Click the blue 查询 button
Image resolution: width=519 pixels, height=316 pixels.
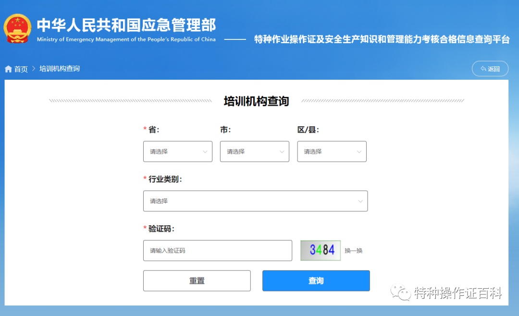pos(316,280)
